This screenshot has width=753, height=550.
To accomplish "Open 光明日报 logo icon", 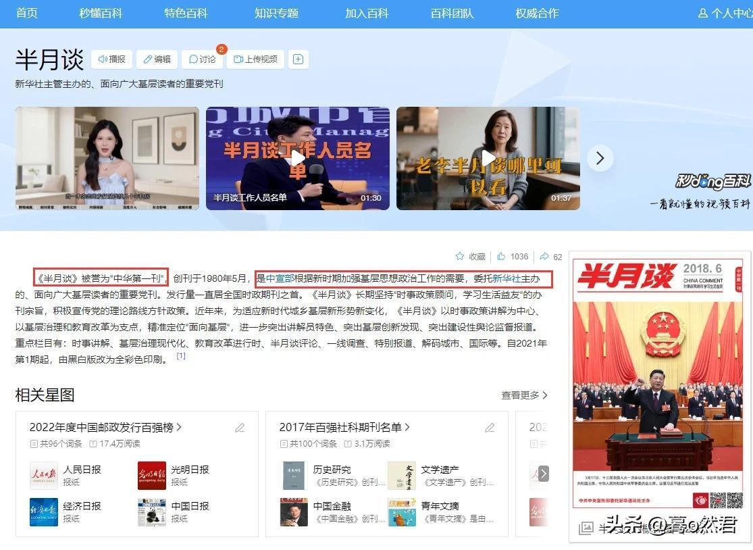I will 152,476.
